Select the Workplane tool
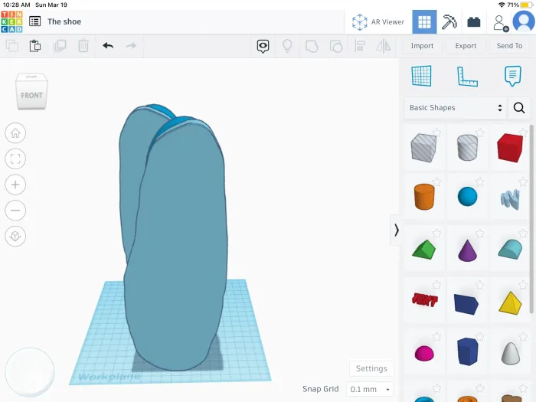Screen dimensions: 536x402 421,76
